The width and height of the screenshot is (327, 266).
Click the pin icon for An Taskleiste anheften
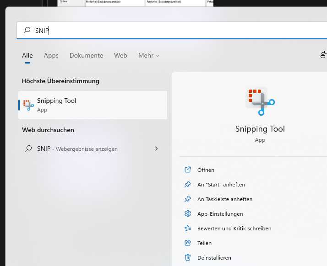pyautogui.click(x=188, y=199)
